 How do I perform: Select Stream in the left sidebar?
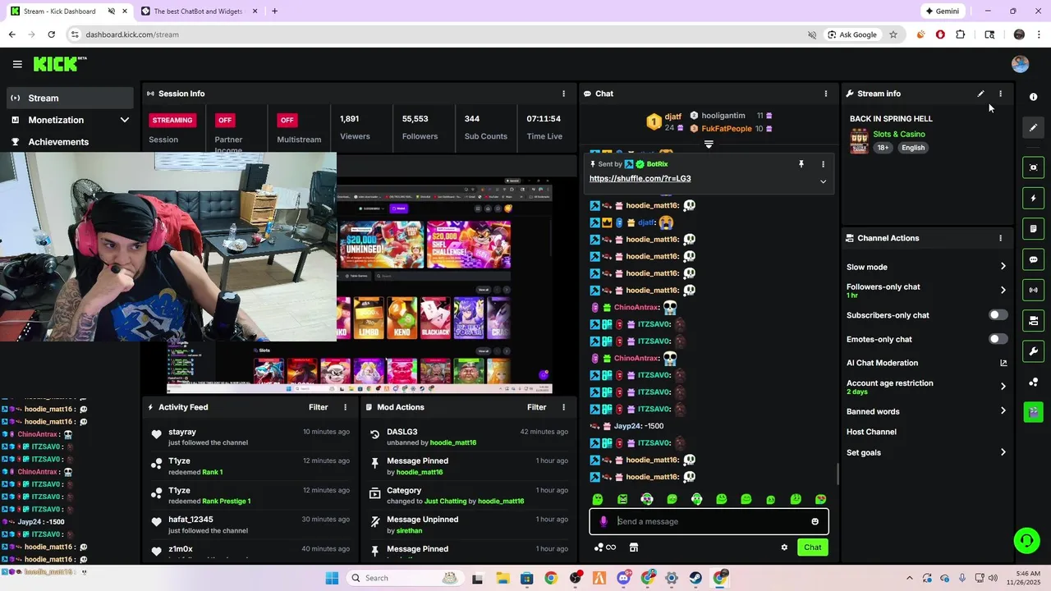point(69,98)
